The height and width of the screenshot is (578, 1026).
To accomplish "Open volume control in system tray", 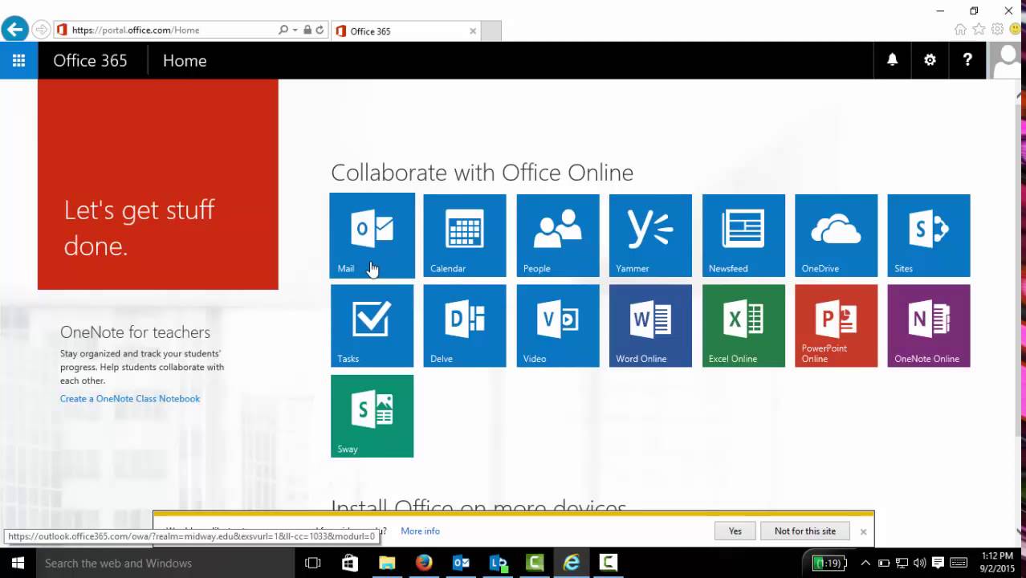I will [919, 563].
